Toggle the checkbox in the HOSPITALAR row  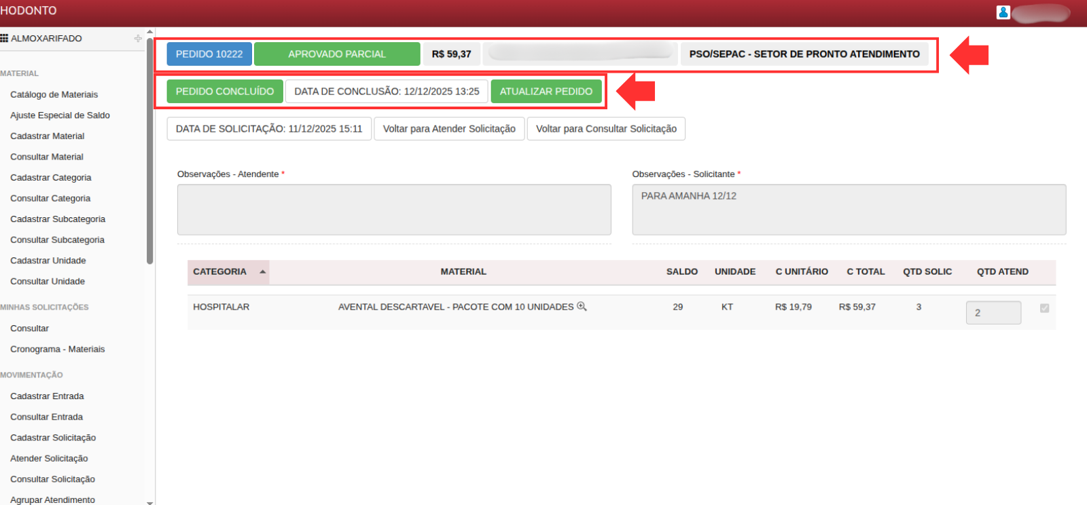[1044, 308]
